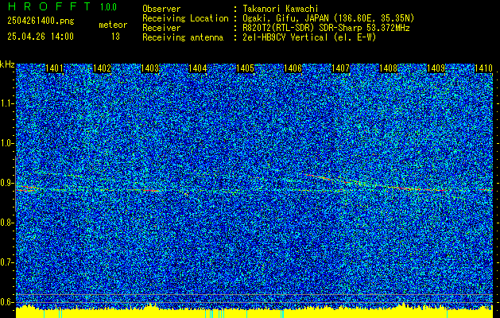Click the date stamp 25.04.26 14:00

(41, 37)
